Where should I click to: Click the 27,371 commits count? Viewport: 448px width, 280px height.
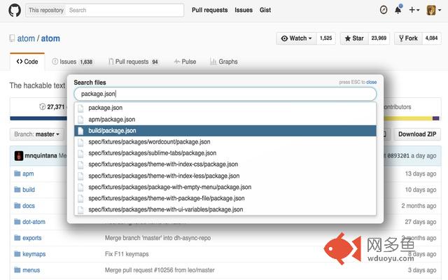[56, 107]
